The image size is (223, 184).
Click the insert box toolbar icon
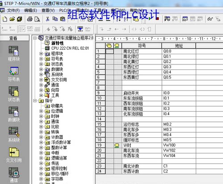[149, 29]
